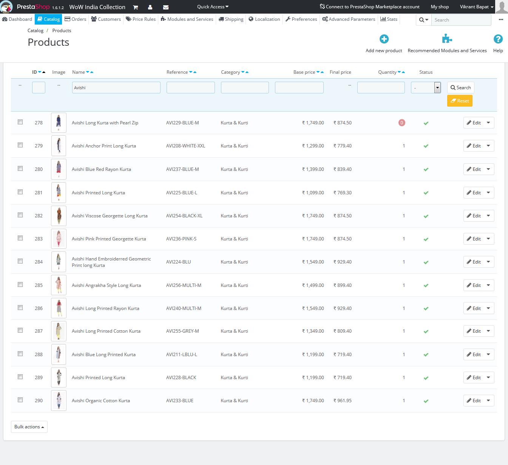Expand the Edit dropdown arrow for product 279

[x=488, y=146]
